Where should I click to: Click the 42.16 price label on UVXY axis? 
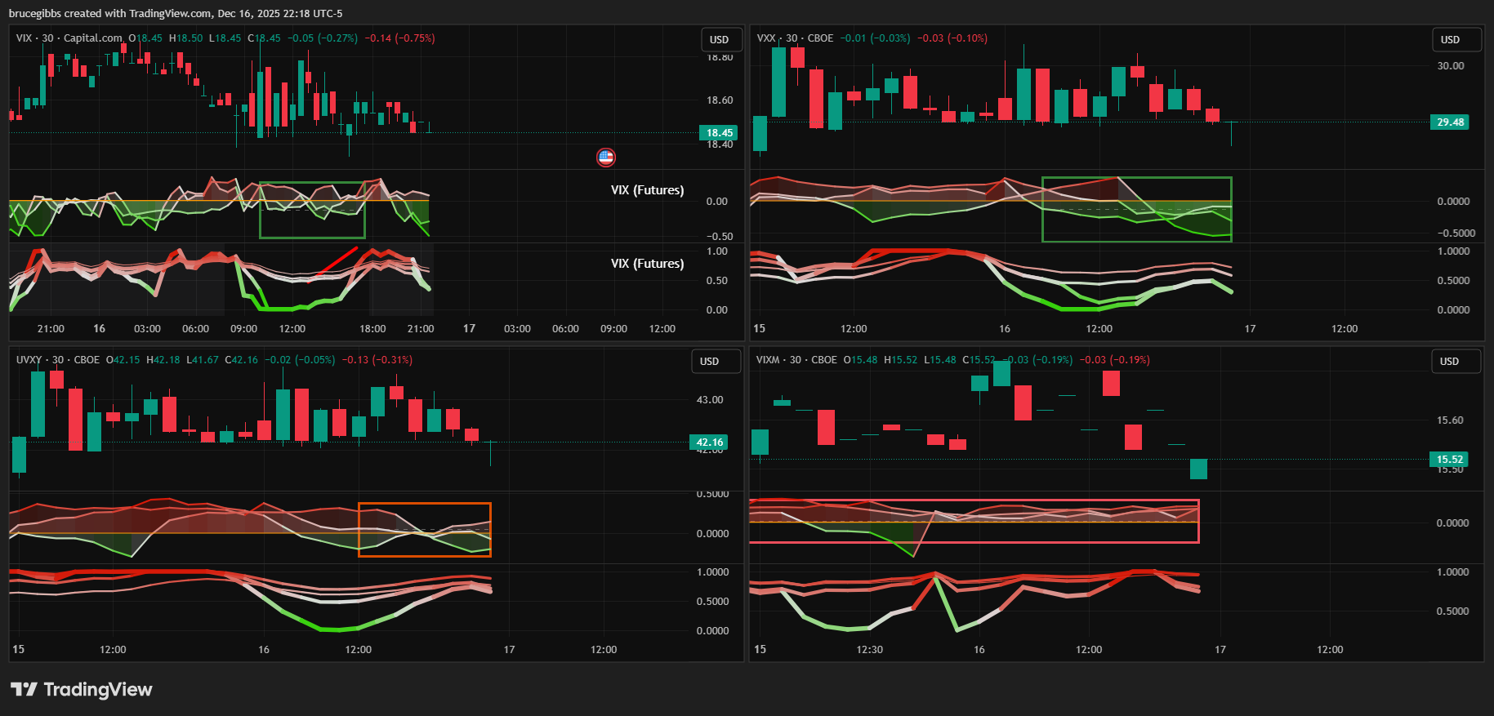tap(709, 442)
